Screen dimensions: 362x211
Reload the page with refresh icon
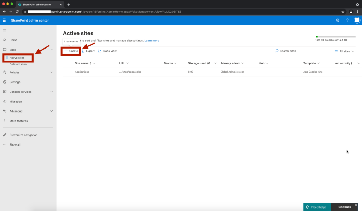point(17,12)
